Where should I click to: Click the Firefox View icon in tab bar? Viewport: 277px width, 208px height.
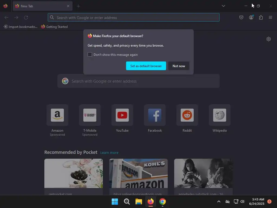tap(5, 6)
